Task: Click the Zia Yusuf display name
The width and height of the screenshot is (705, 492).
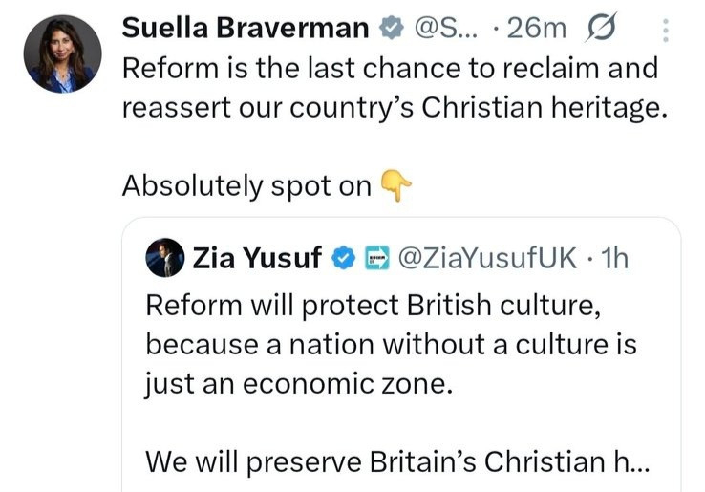Action: coord(257,258)
